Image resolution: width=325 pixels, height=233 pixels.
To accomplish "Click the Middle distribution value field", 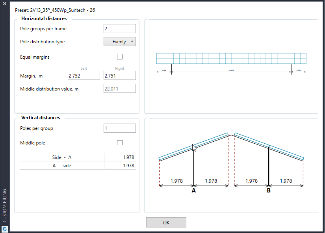I will point(120,89).
